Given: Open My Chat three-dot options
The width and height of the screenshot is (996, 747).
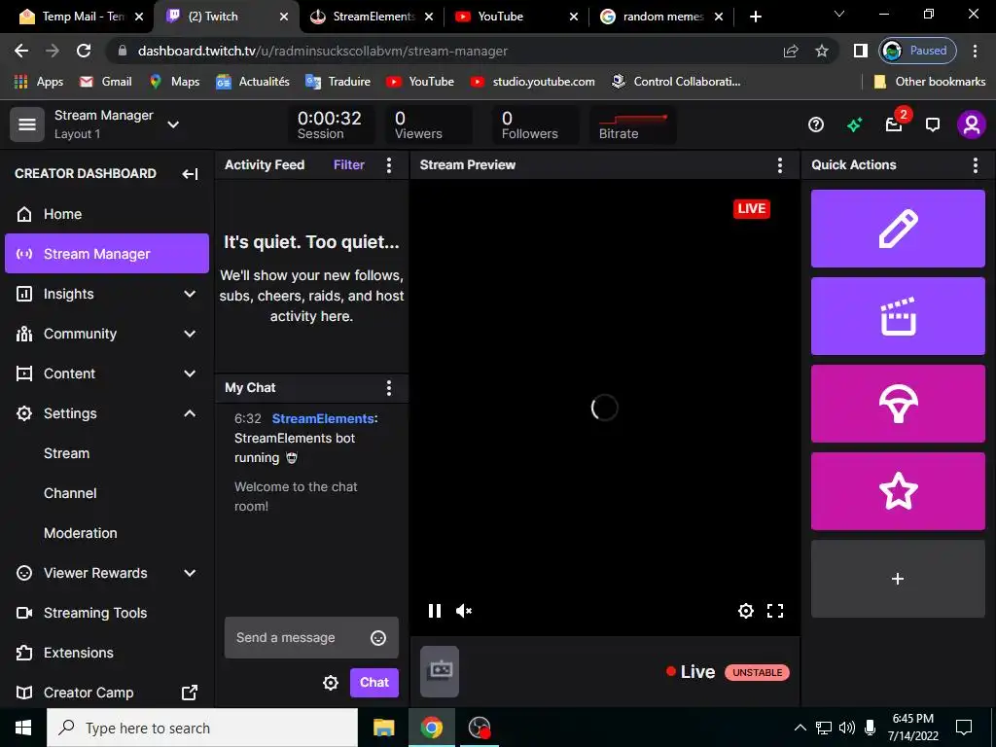Looking at the screenshot, I should [389, 387].
